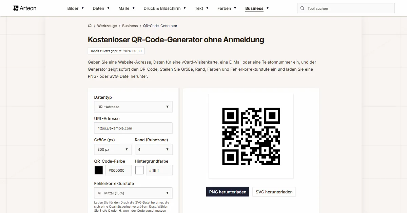
Task: Click the generated QR code image
Action: [x=251, y=136]
